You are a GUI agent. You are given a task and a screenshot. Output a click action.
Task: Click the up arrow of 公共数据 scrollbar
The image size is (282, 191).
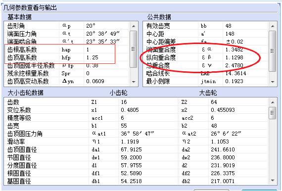[273, 26]
